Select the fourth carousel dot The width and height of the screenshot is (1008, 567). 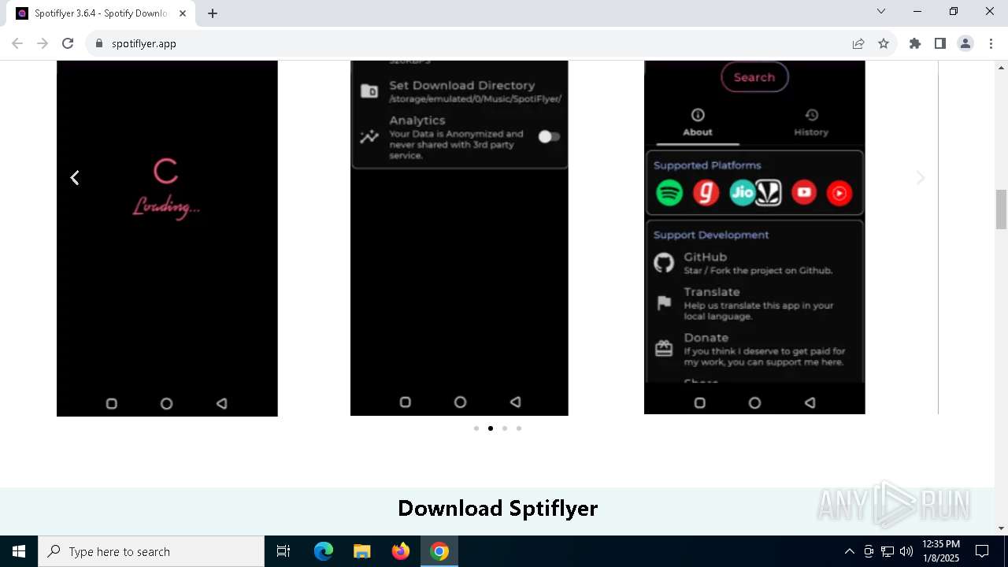coord(519,428)
